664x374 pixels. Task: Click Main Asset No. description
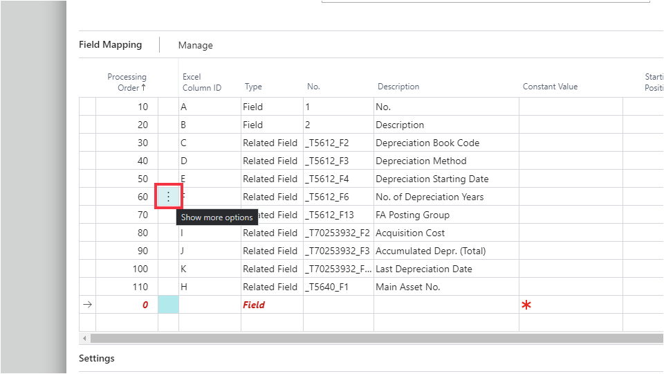click(x=446, y=287)
